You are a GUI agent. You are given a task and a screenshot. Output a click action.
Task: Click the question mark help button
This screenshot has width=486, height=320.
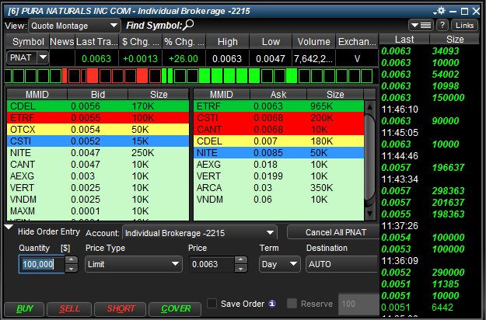point(442,26)
